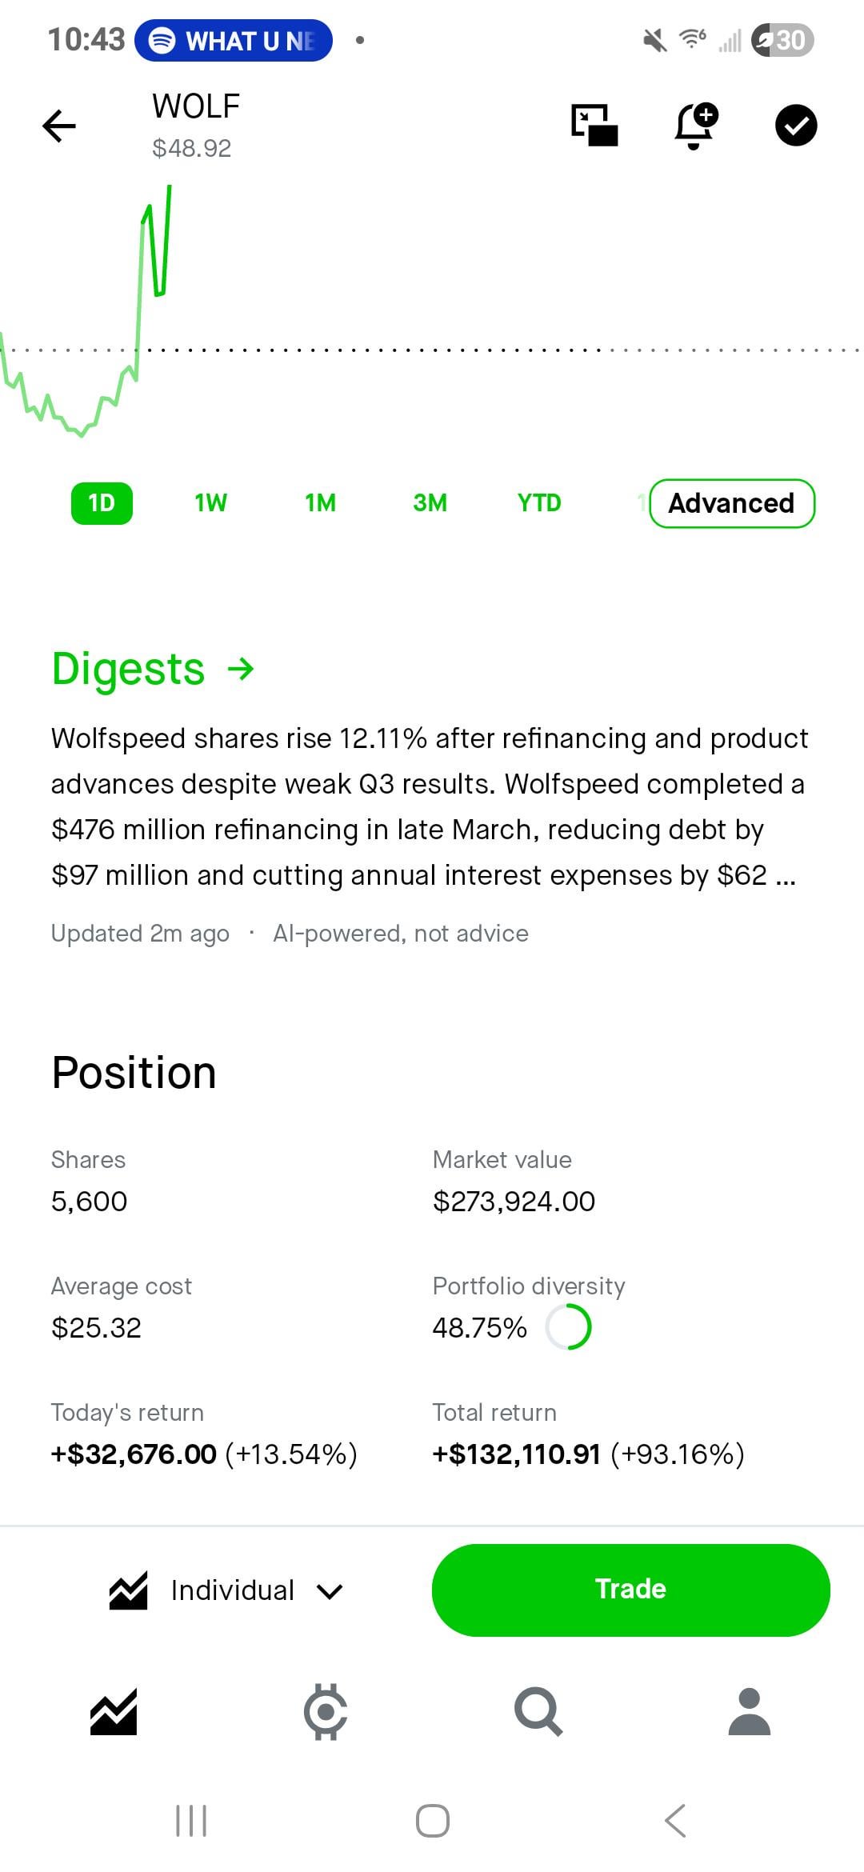864x1872 pixels.
Task: Switch chart range to 1M
Action: [x=320, y=503]
